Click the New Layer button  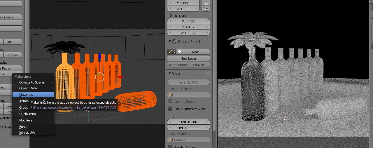188,58
